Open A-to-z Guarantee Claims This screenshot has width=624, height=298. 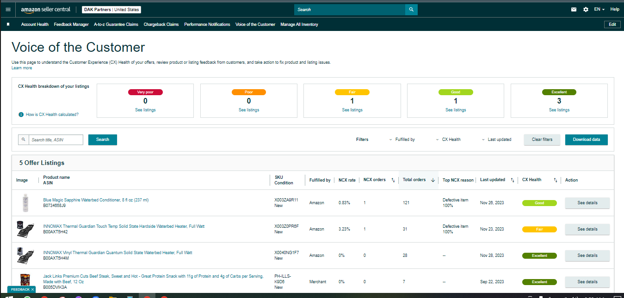click(x=116, y=24)
